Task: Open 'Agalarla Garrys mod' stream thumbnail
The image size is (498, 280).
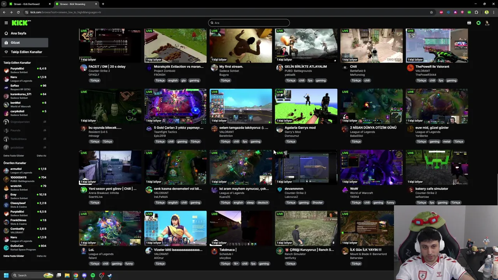Action: pyautogui.click(x=306, y=106)
